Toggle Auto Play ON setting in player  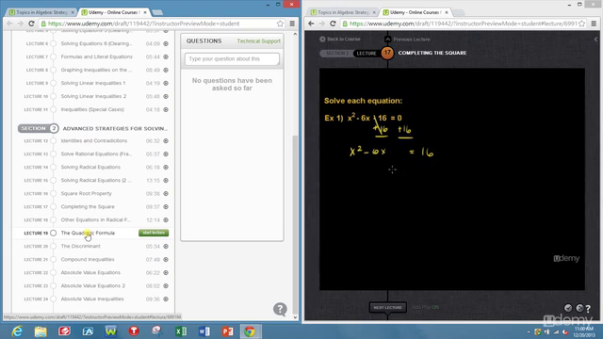click(x=425, y=307)
